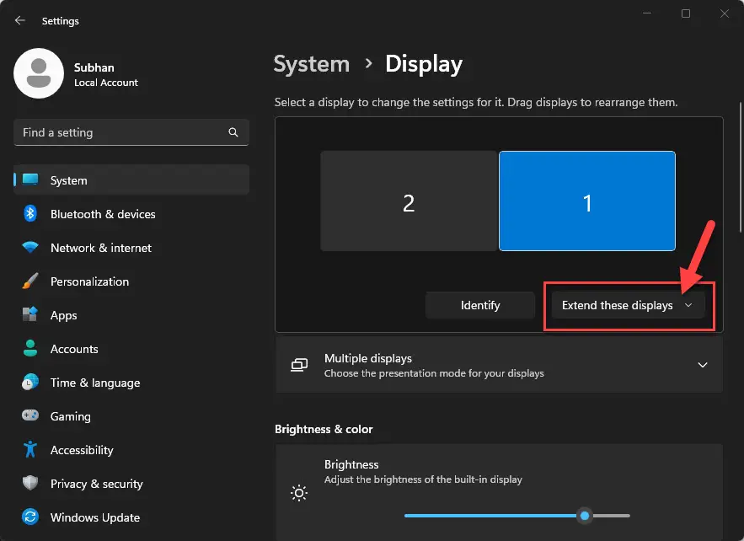Click the brightness sun icon
Image resolution: width=744 pixels, height=541 pixels.
[299, 494]
